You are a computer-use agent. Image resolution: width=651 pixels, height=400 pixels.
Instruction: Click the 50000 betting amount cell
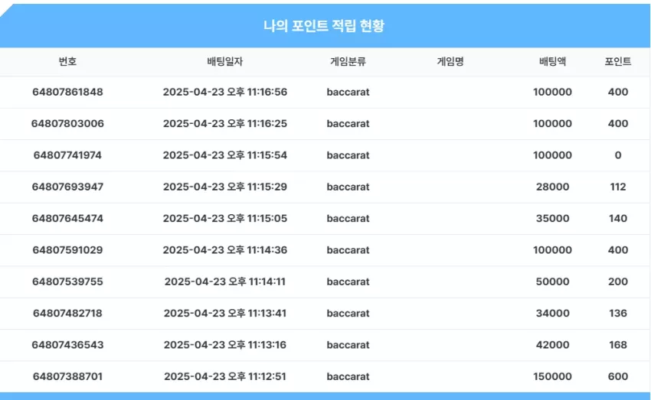click(x=553, y=281)
